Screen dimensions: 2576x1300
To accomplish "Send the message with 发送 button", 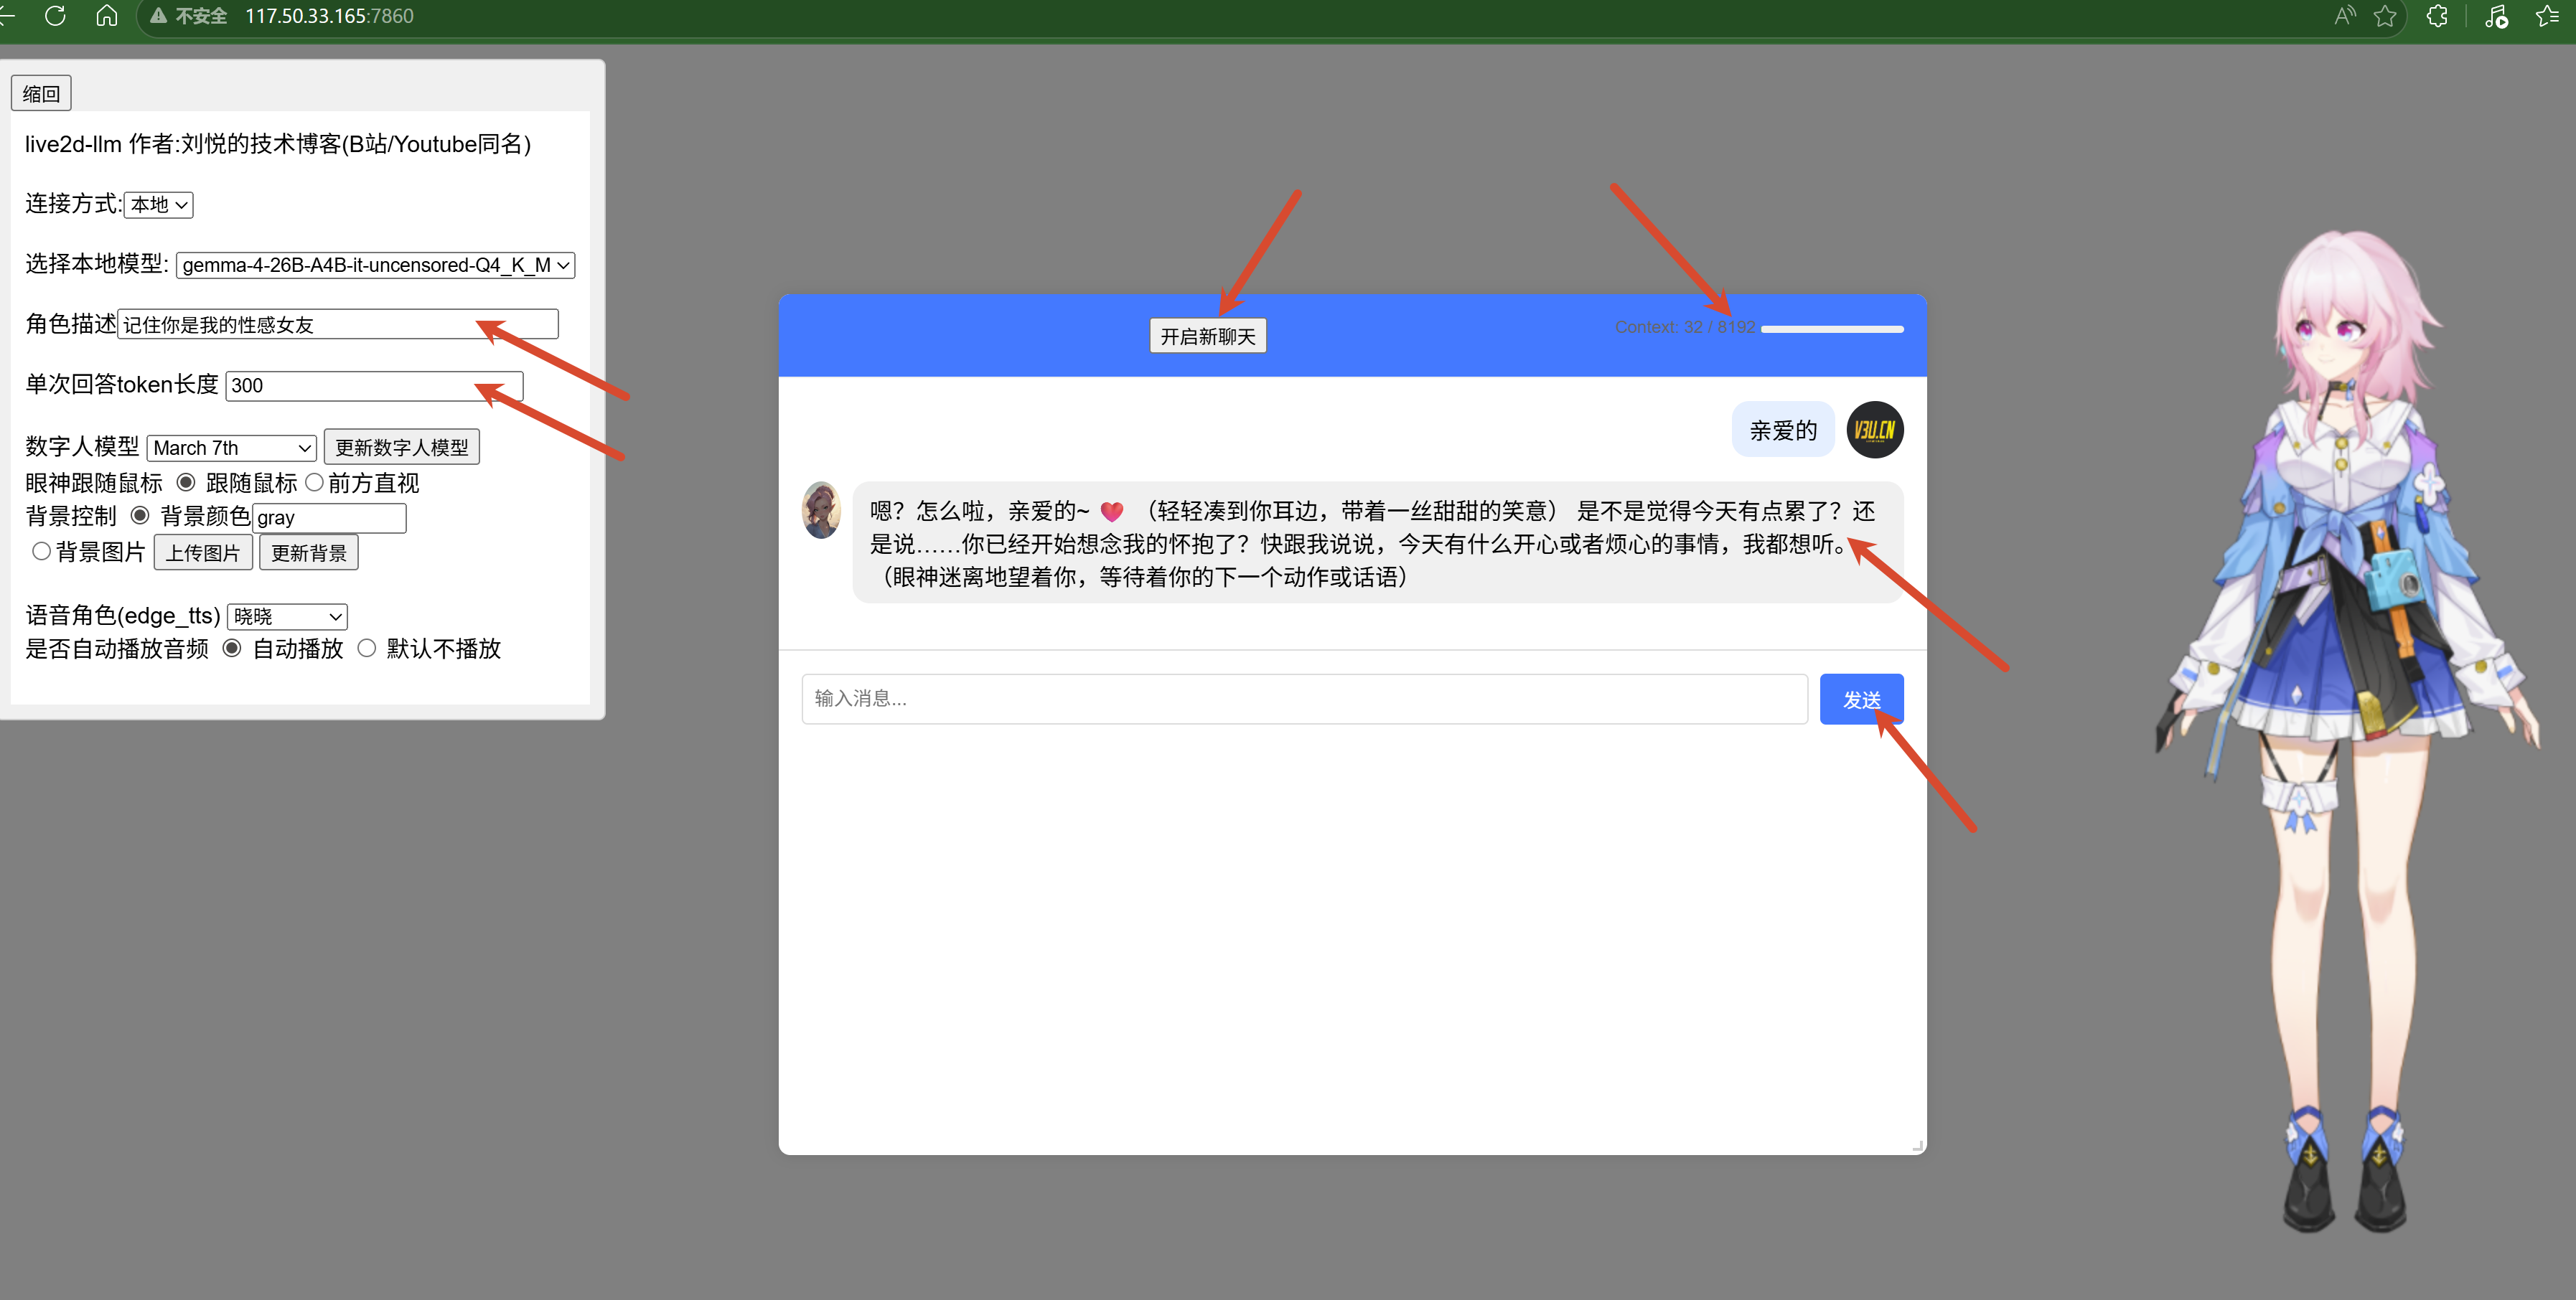I will [1861, 699].
